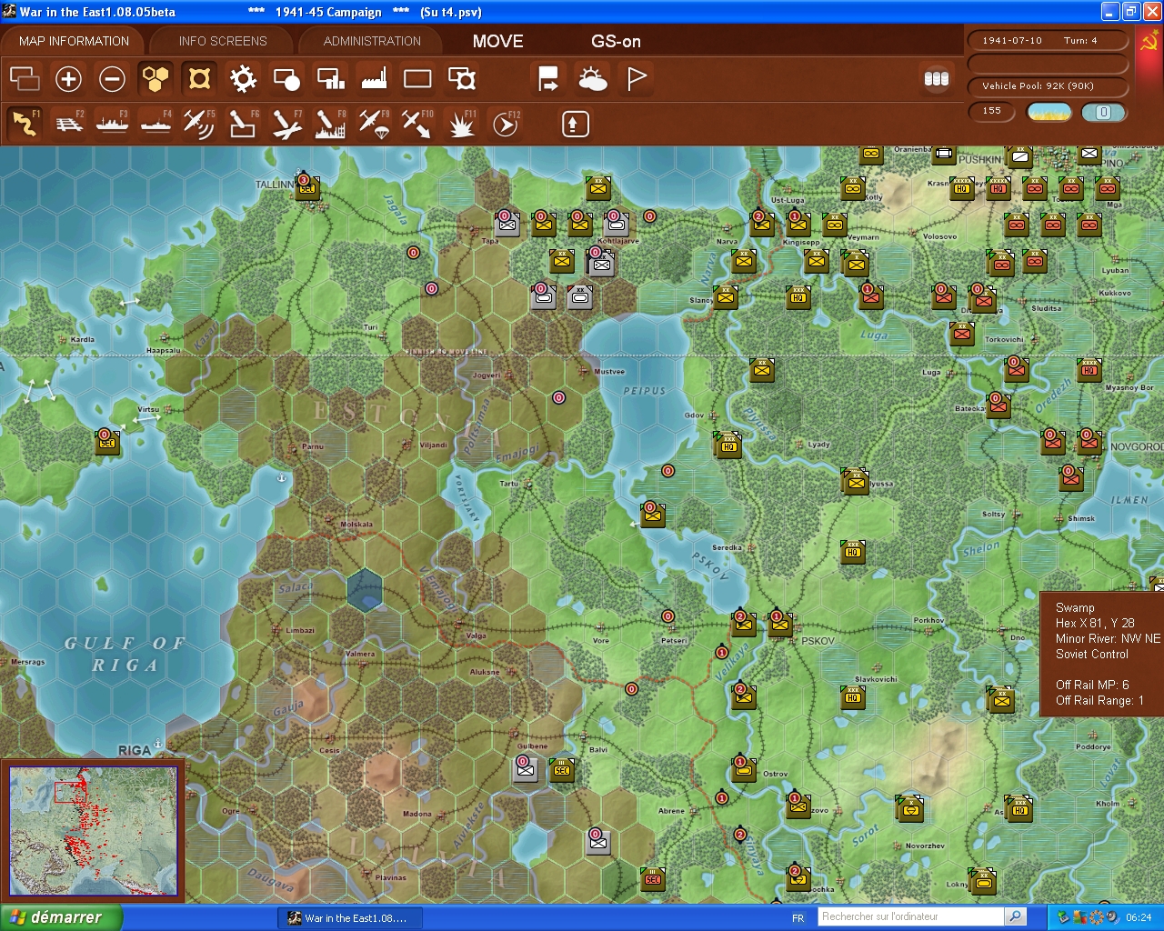Click the 155 admin points counter
The image size is (1164, 931).
pos(991,112)
